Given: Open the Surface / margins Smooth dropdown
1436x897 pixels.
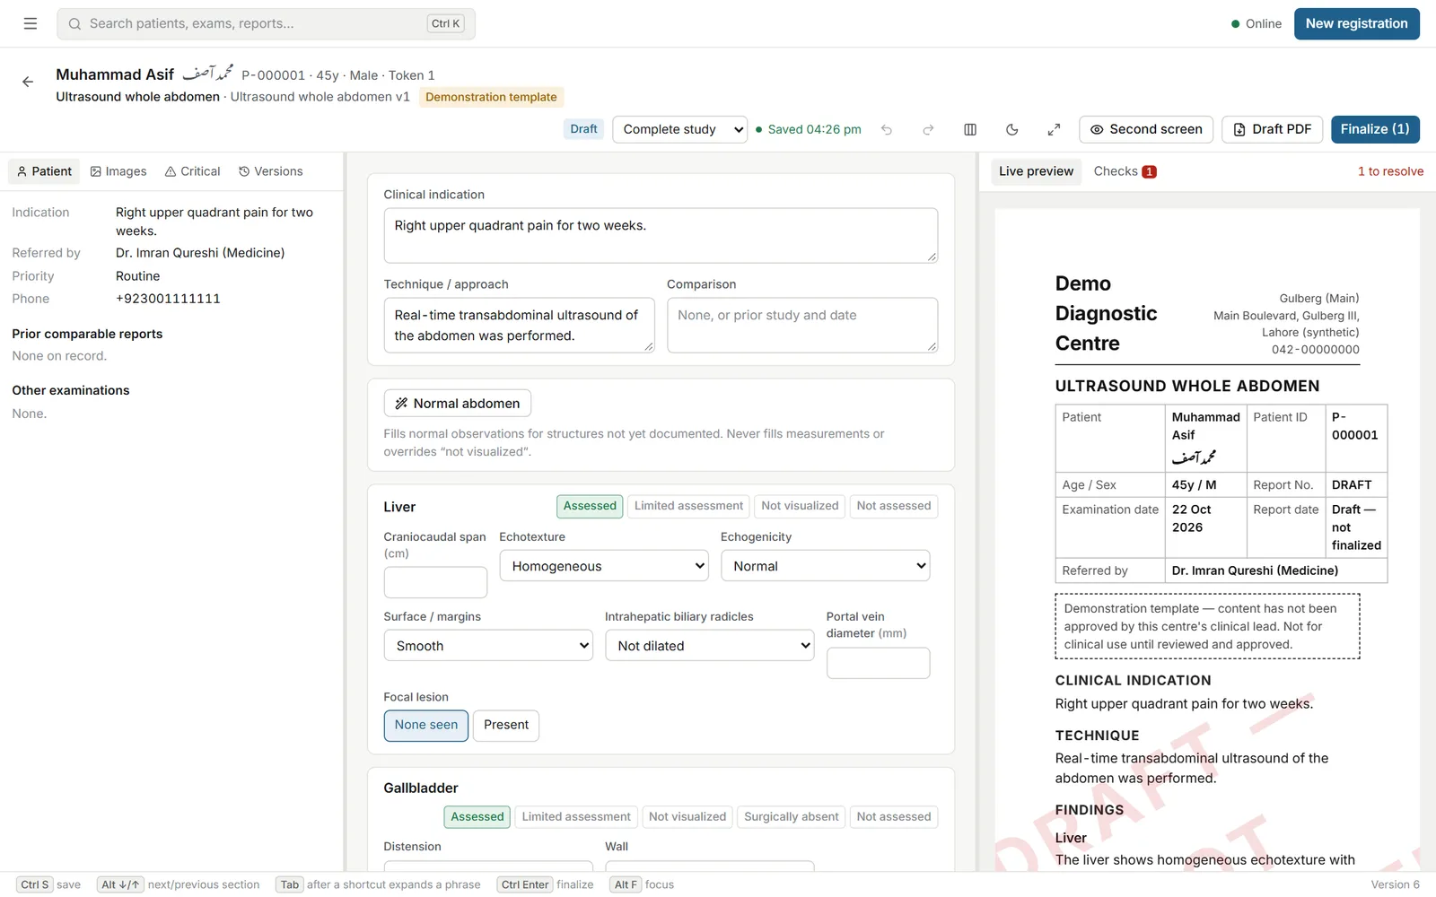Looking at the screenshot, I should point(488,646).
